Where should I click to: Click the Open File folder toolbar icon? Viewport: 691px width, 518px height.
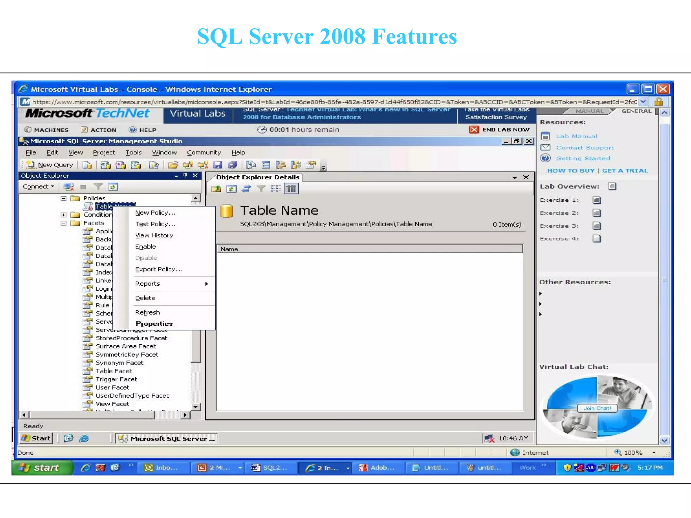click(173, 165)
